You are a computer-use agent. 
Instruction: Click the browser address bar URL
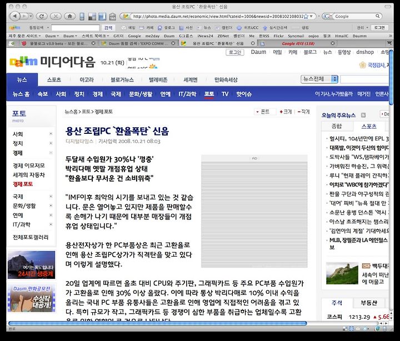tap(218, 16)
